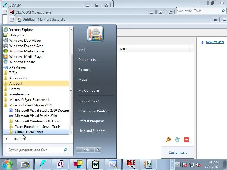Open Windows Update
227x170 pixels.
[36, 62]
